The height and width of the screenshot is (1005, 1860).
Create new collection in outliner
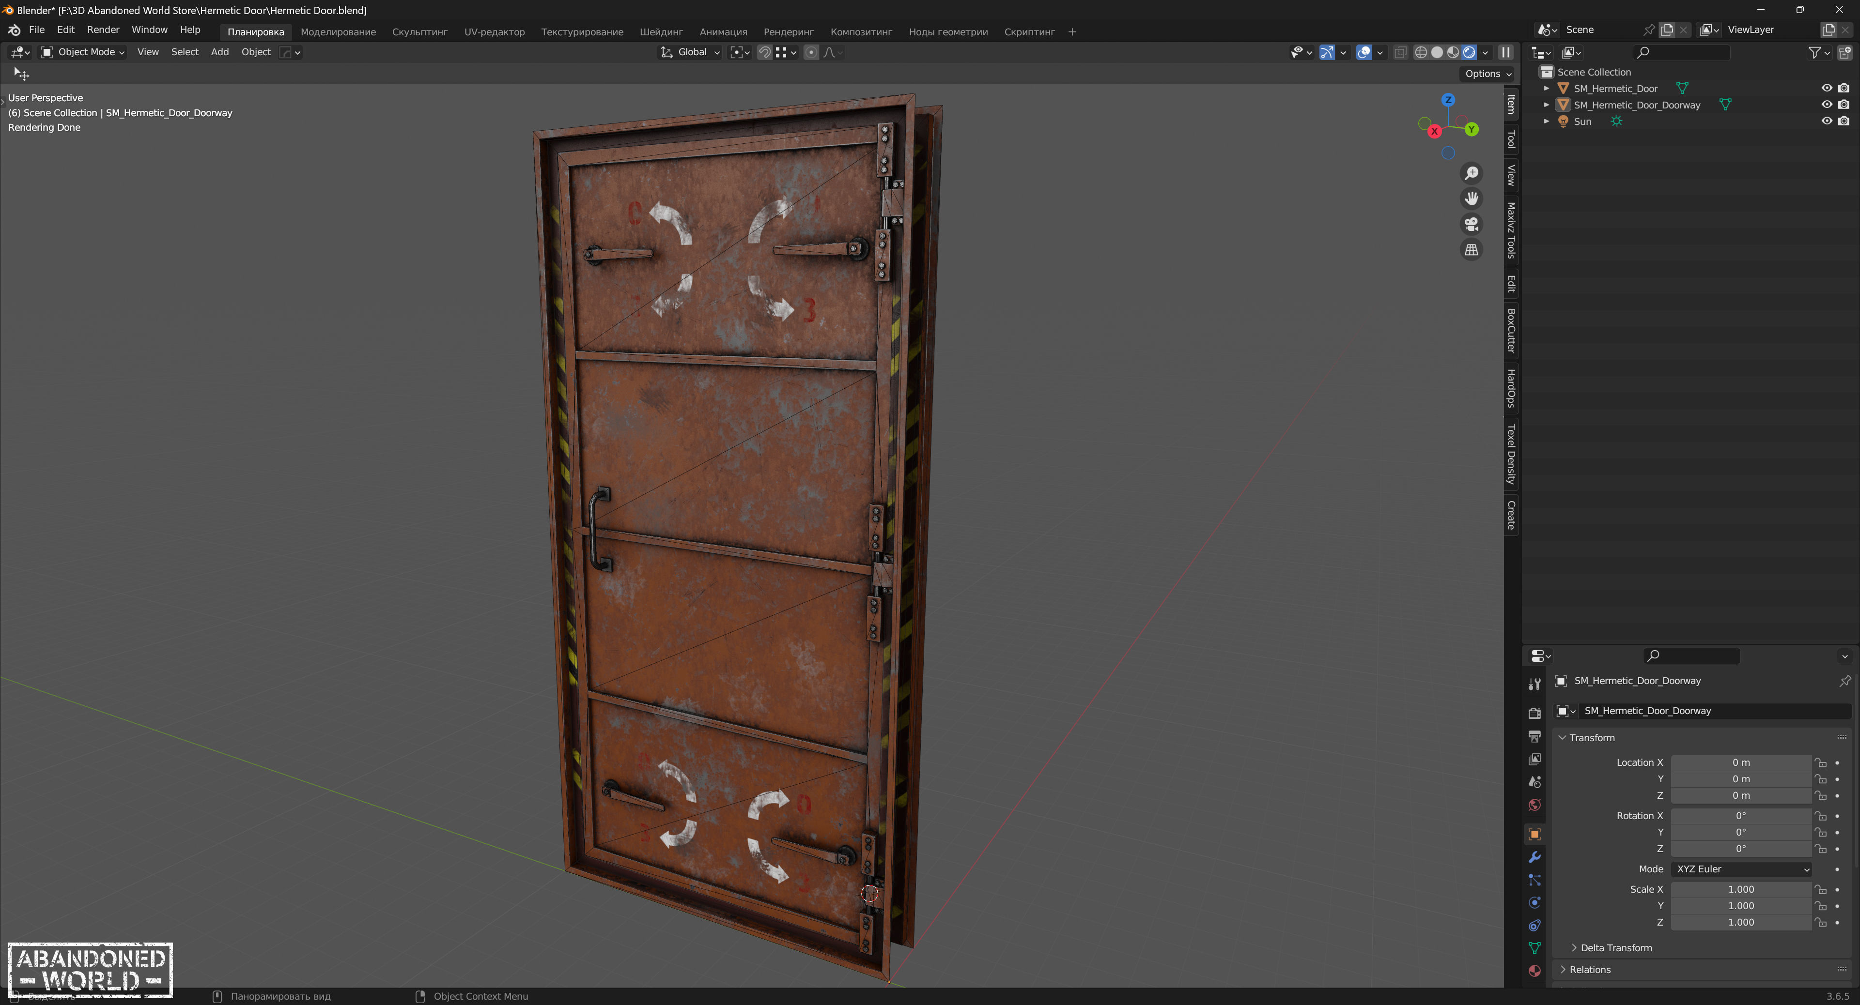(1844, 53)
